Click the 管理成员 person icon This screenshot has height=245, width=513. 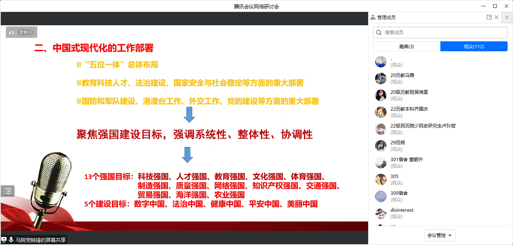373,17
